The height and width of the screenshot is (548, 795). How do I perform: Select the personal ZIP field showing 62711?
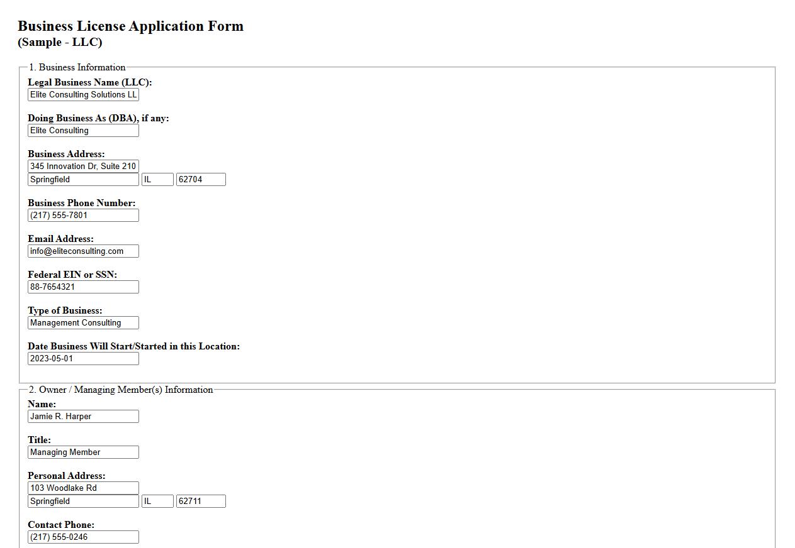tap(200, 501)
